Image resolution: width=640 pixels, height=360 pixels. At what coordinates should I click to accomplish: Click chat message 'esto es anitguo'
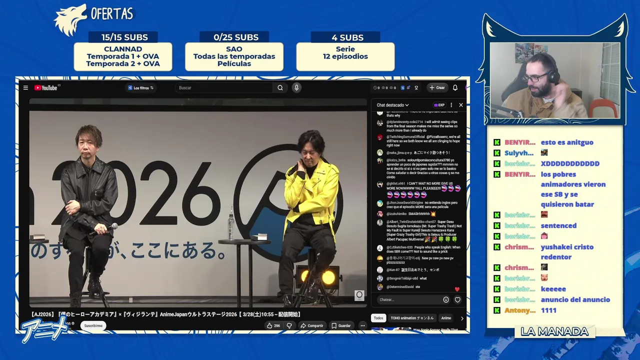pos(567,142)
